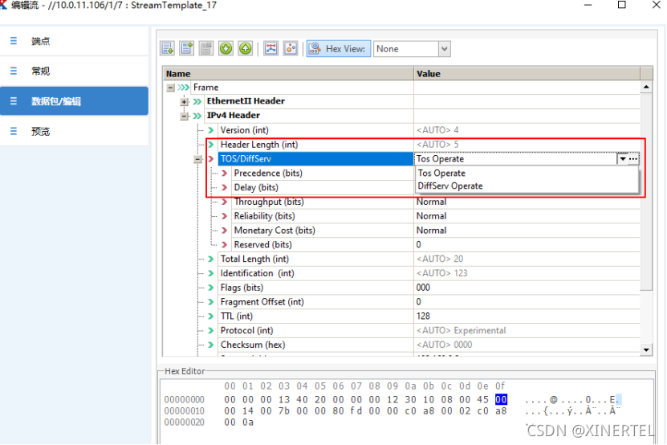Click the triple-arrow icon beside Frame

pyautogui.click(x=184, y=88)
